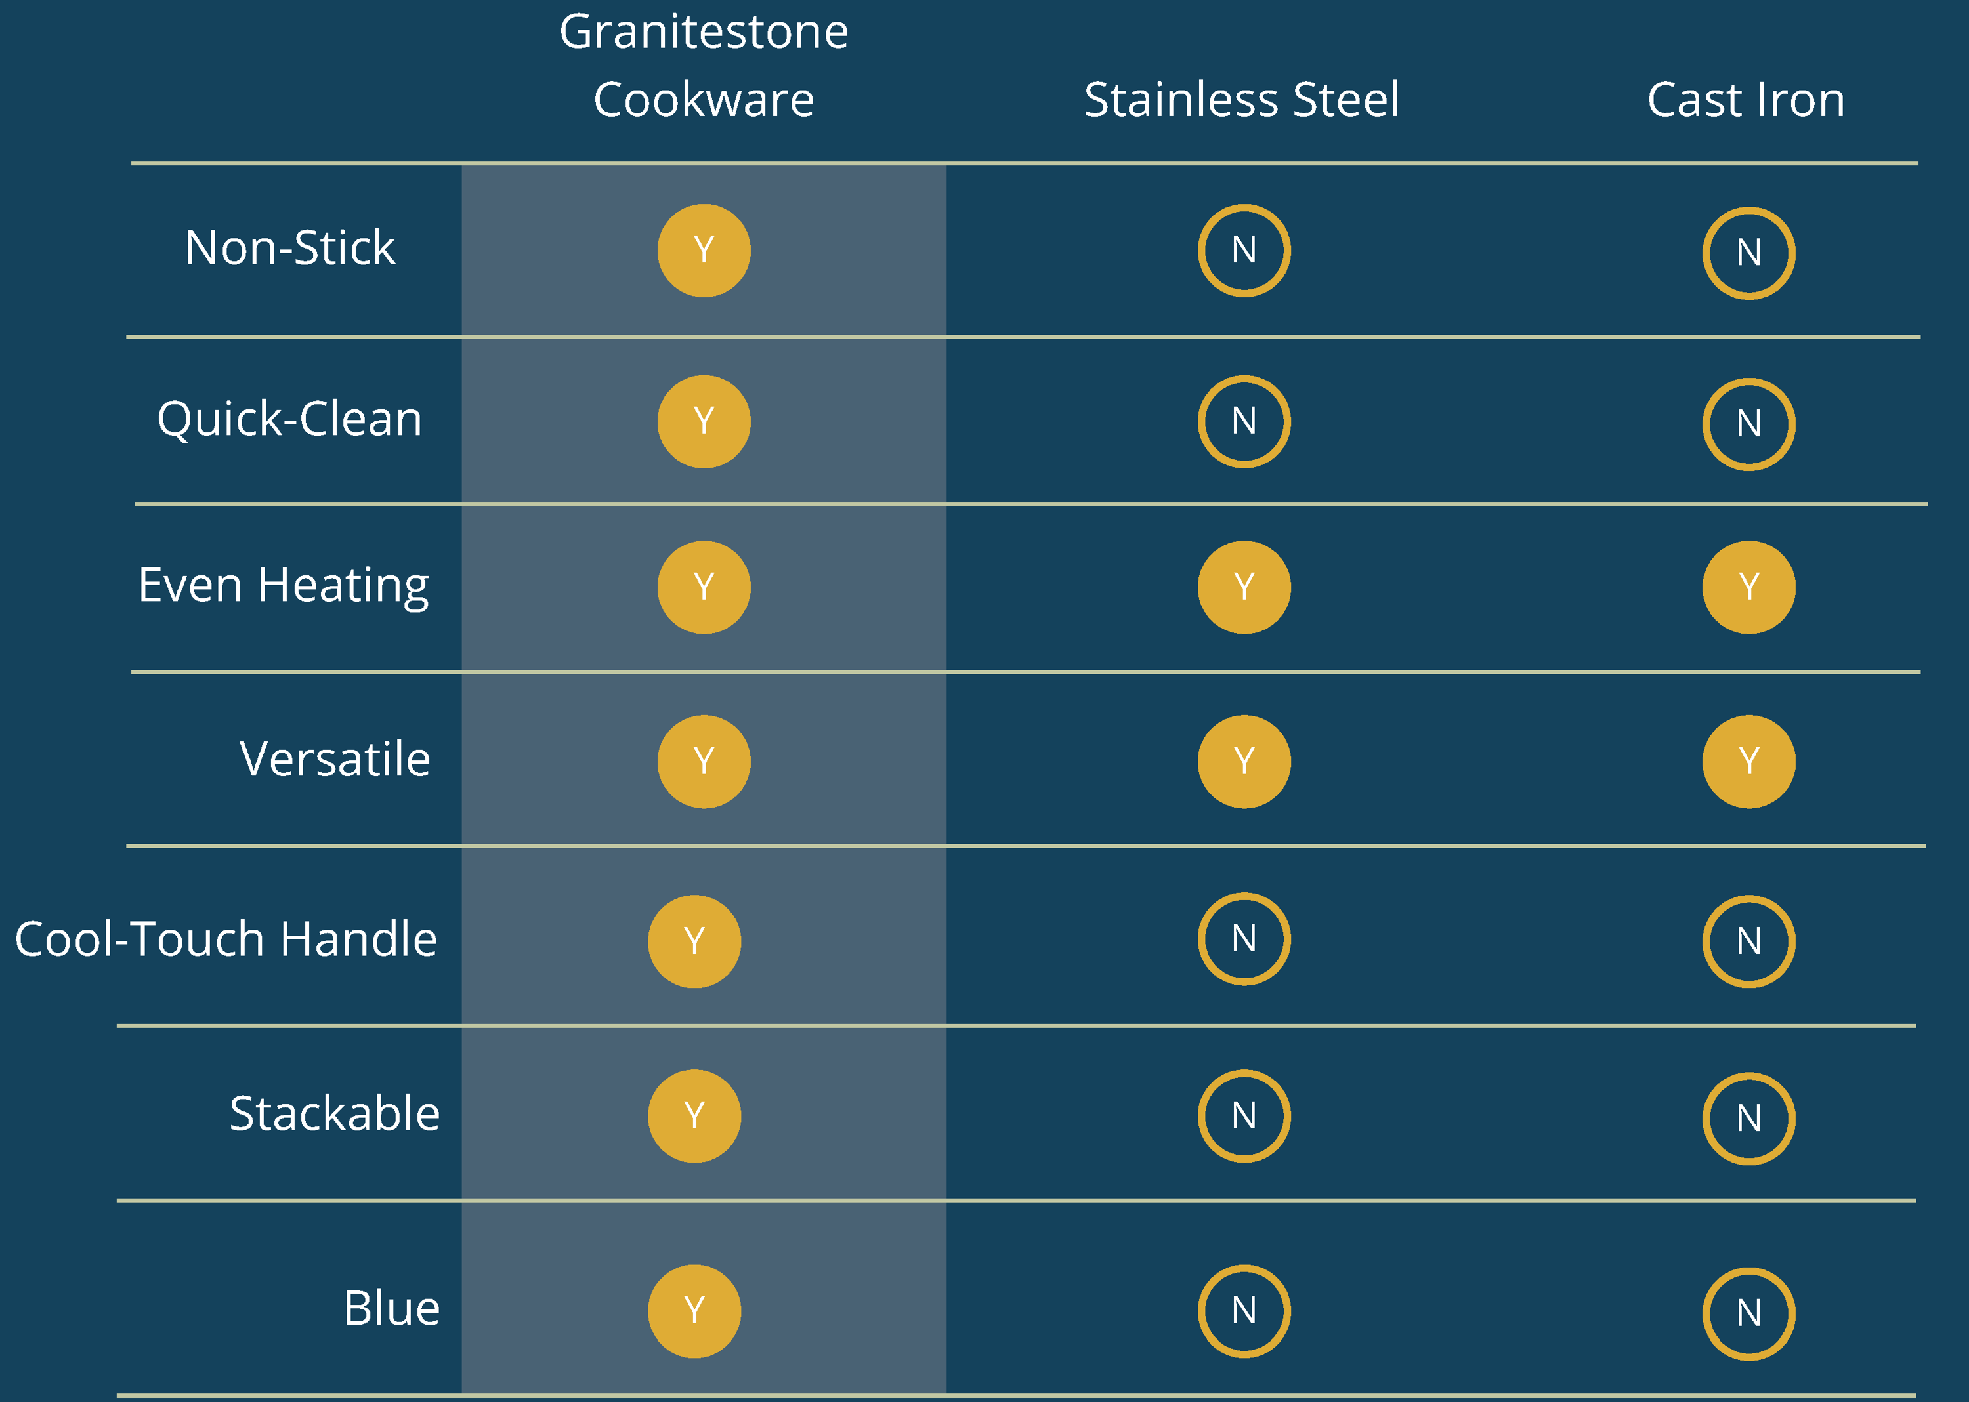Click Stainless Steel Non-Stick N badge
Screen dimensions: 1969x1402
[x=1244, y=251]
